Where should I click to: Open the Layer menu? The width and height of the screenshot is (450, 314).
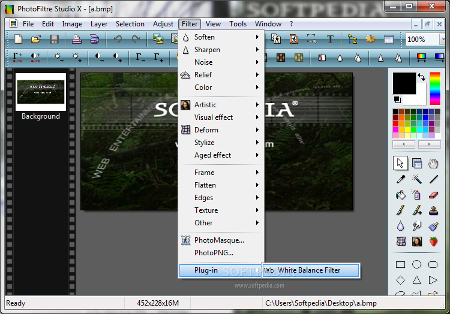(x=99, y=24)
